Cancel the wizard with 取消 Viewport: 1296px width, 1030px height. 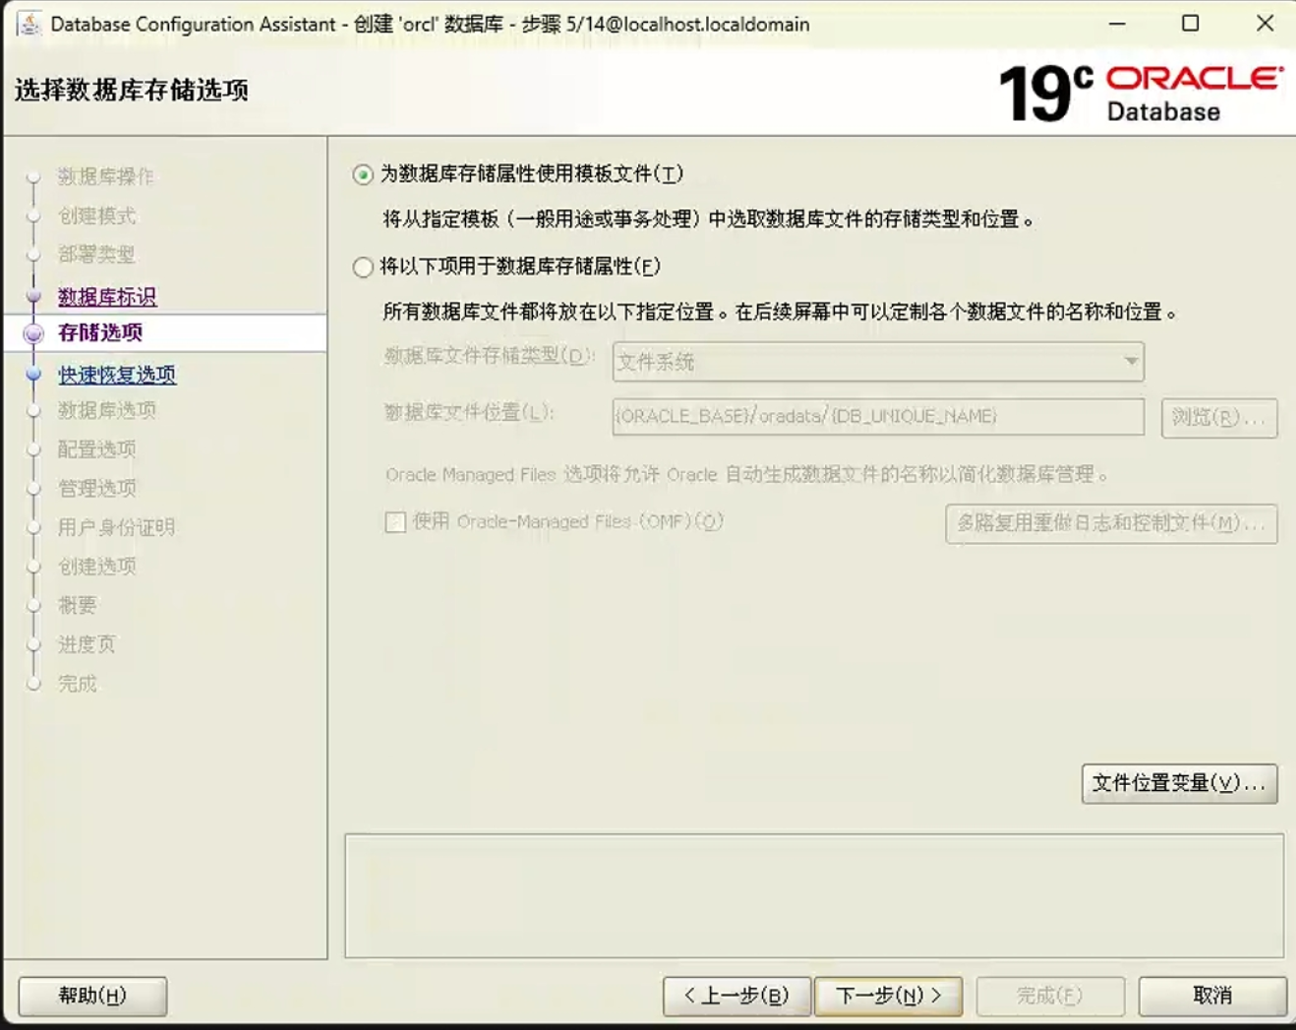[1211, 996]
